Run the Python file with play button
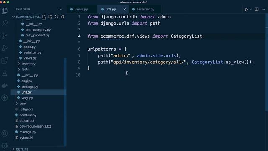 (x=246, y=9)
